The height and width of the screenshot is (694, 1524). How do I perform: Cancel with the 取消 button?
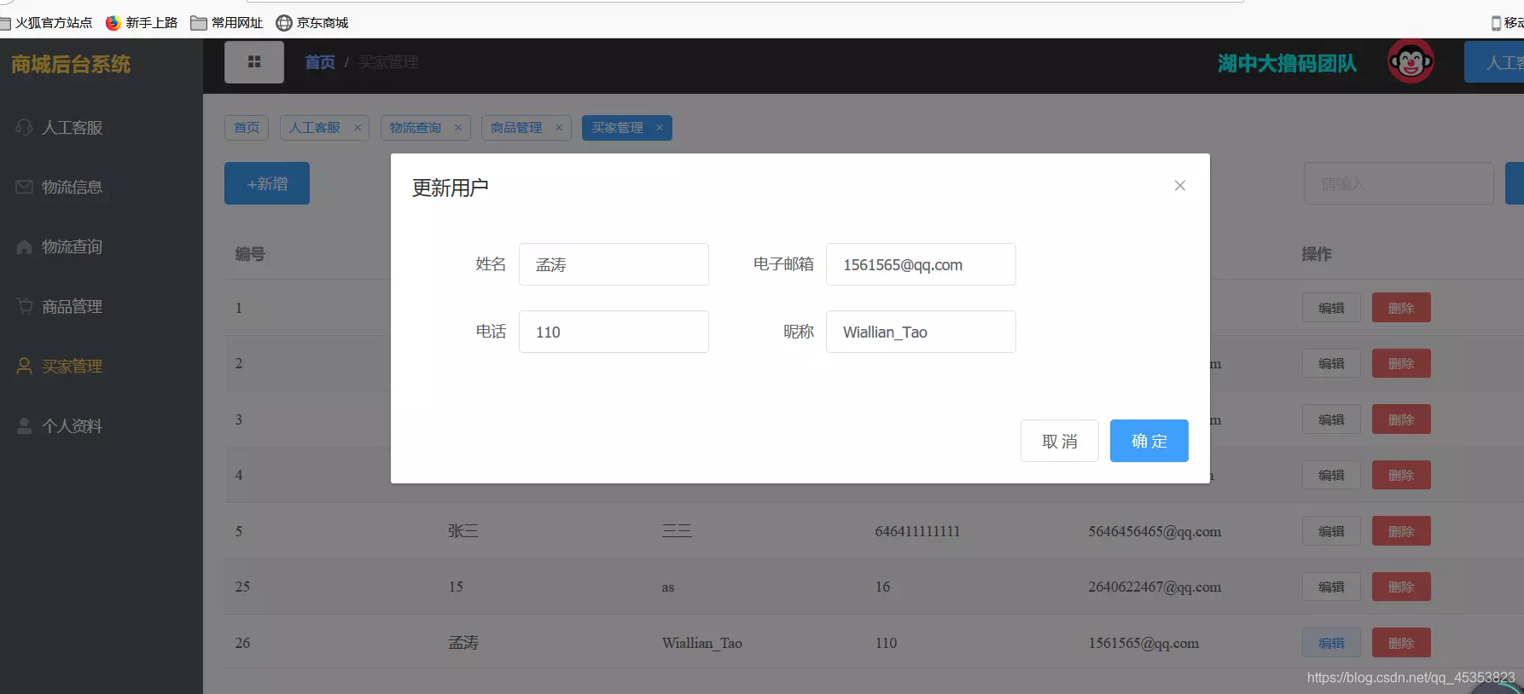coord(1060,441)
